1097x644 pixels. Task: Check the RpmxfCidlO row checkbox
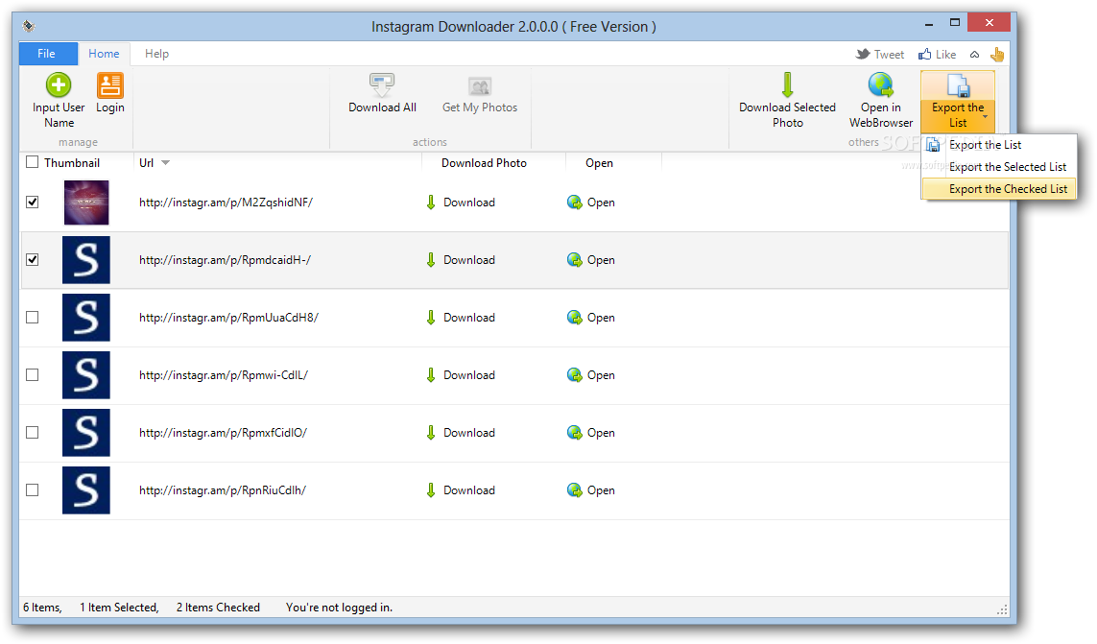click(33, 433)
